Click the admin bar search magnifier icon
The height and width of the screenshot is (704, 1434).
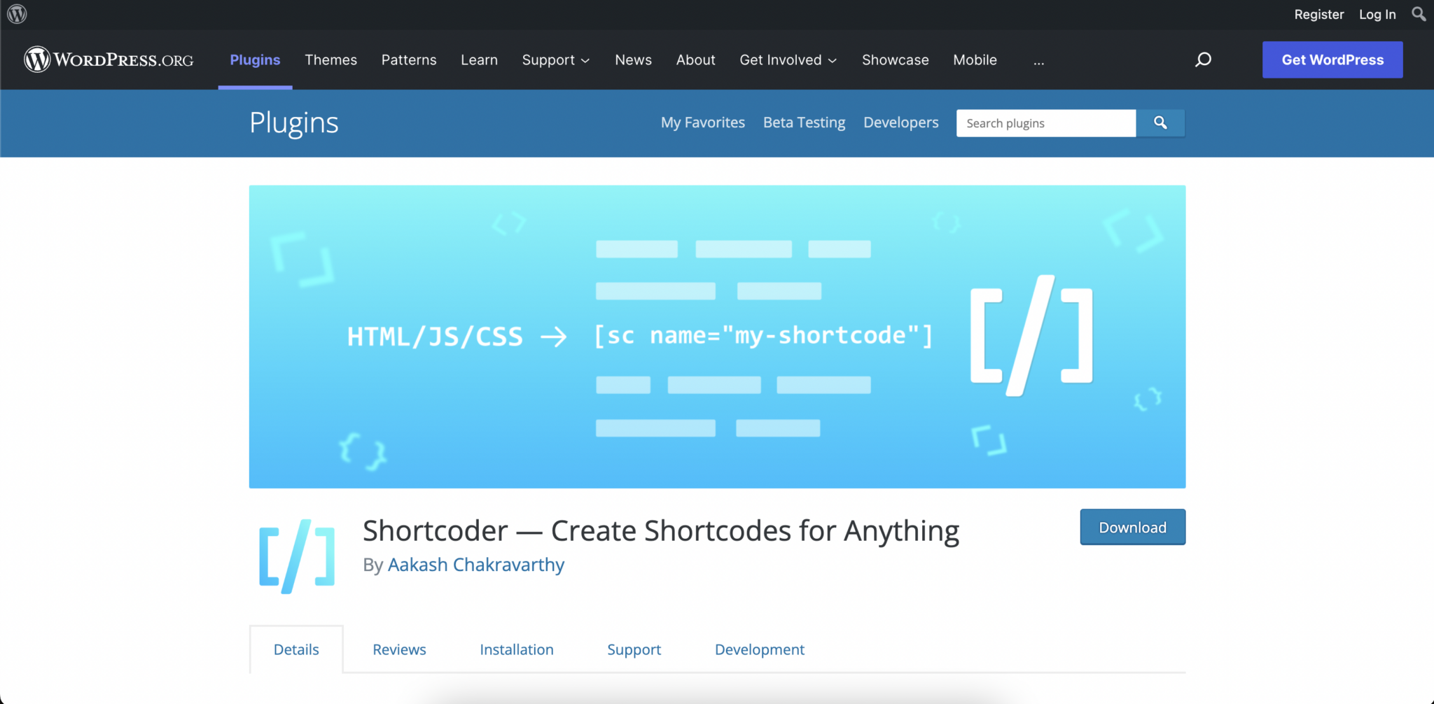[1419, 14]
